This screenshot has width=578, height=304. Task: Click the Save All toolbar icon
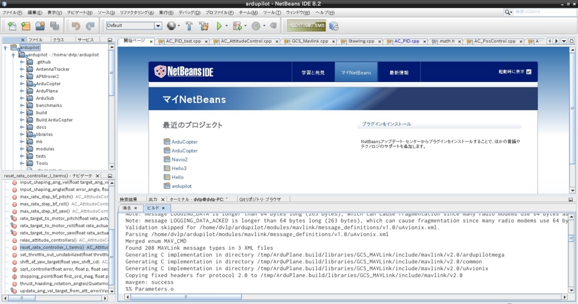tap(55, 26)
